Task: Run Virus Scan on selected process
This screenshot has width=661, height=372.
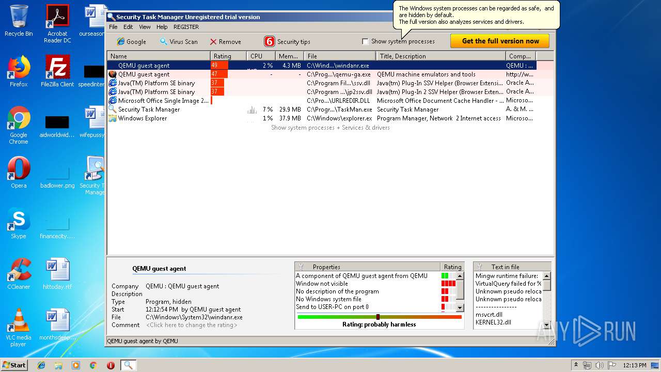Action: [x=178, y=41]
